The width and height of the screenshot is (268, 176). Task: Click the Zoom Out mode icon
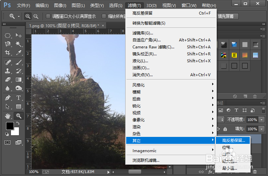(x=36, y=16)
